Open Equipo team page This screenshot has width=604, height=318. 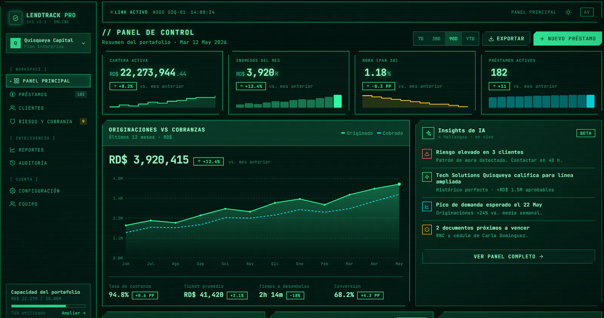(x=48, y=204)
